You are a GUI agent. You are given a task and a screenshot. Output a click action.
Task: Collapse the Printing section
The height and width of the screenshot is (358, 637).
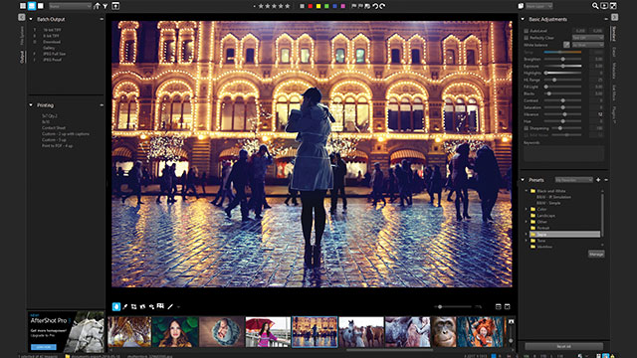(31, 105)
